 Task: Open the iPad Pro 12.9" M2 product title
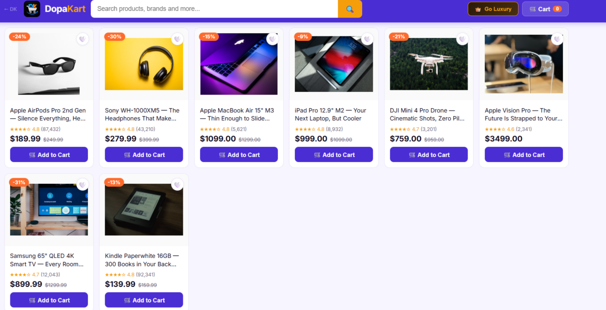331,114
